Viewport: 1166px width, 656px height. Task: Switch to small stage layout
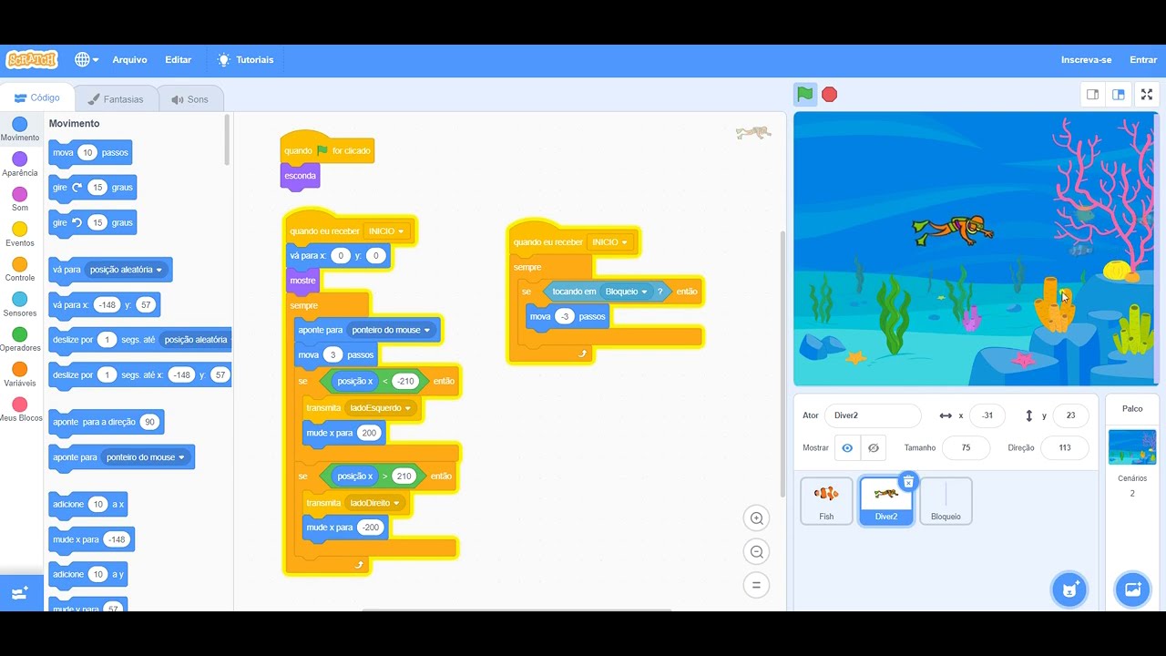[1093, 94]
